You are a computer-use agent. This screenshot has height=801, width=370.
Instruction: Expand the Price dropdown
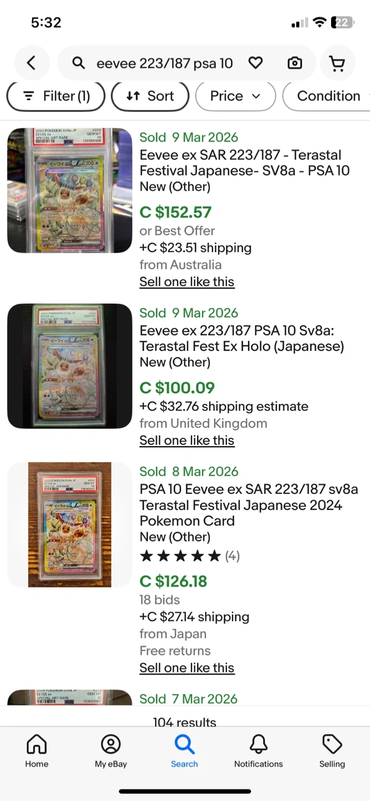[x=235, y=96]
